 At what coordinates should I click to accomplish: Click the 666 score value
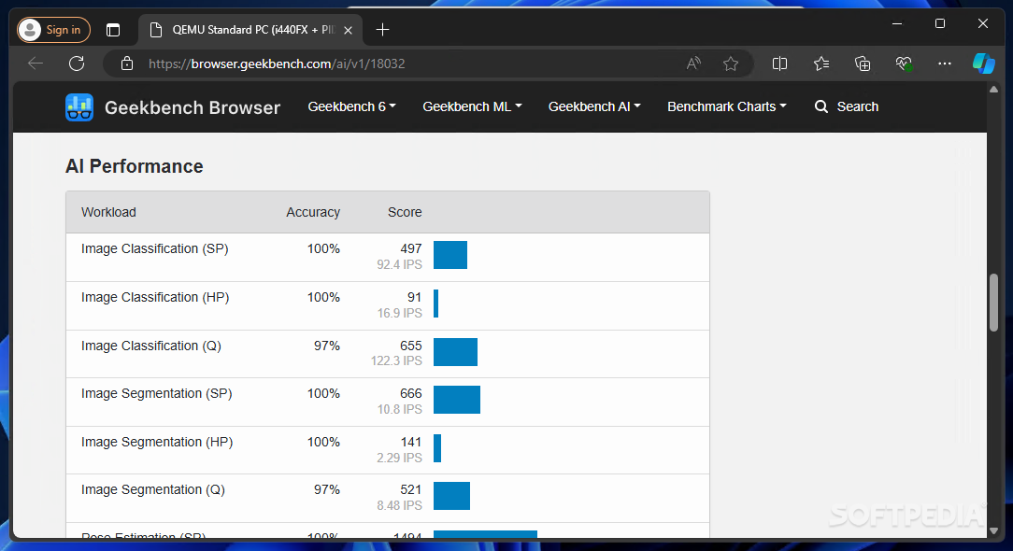[x=411, y=393]
